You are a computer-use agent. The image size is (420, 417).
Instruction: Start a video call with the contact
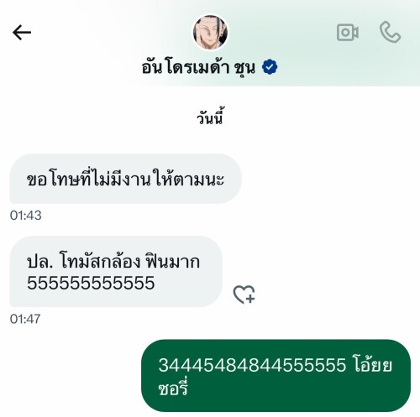(348, 33)
